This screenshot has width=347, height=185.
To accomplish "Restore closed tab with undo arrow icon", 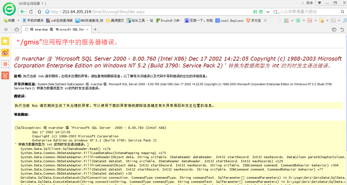I will tap(342, 29).
